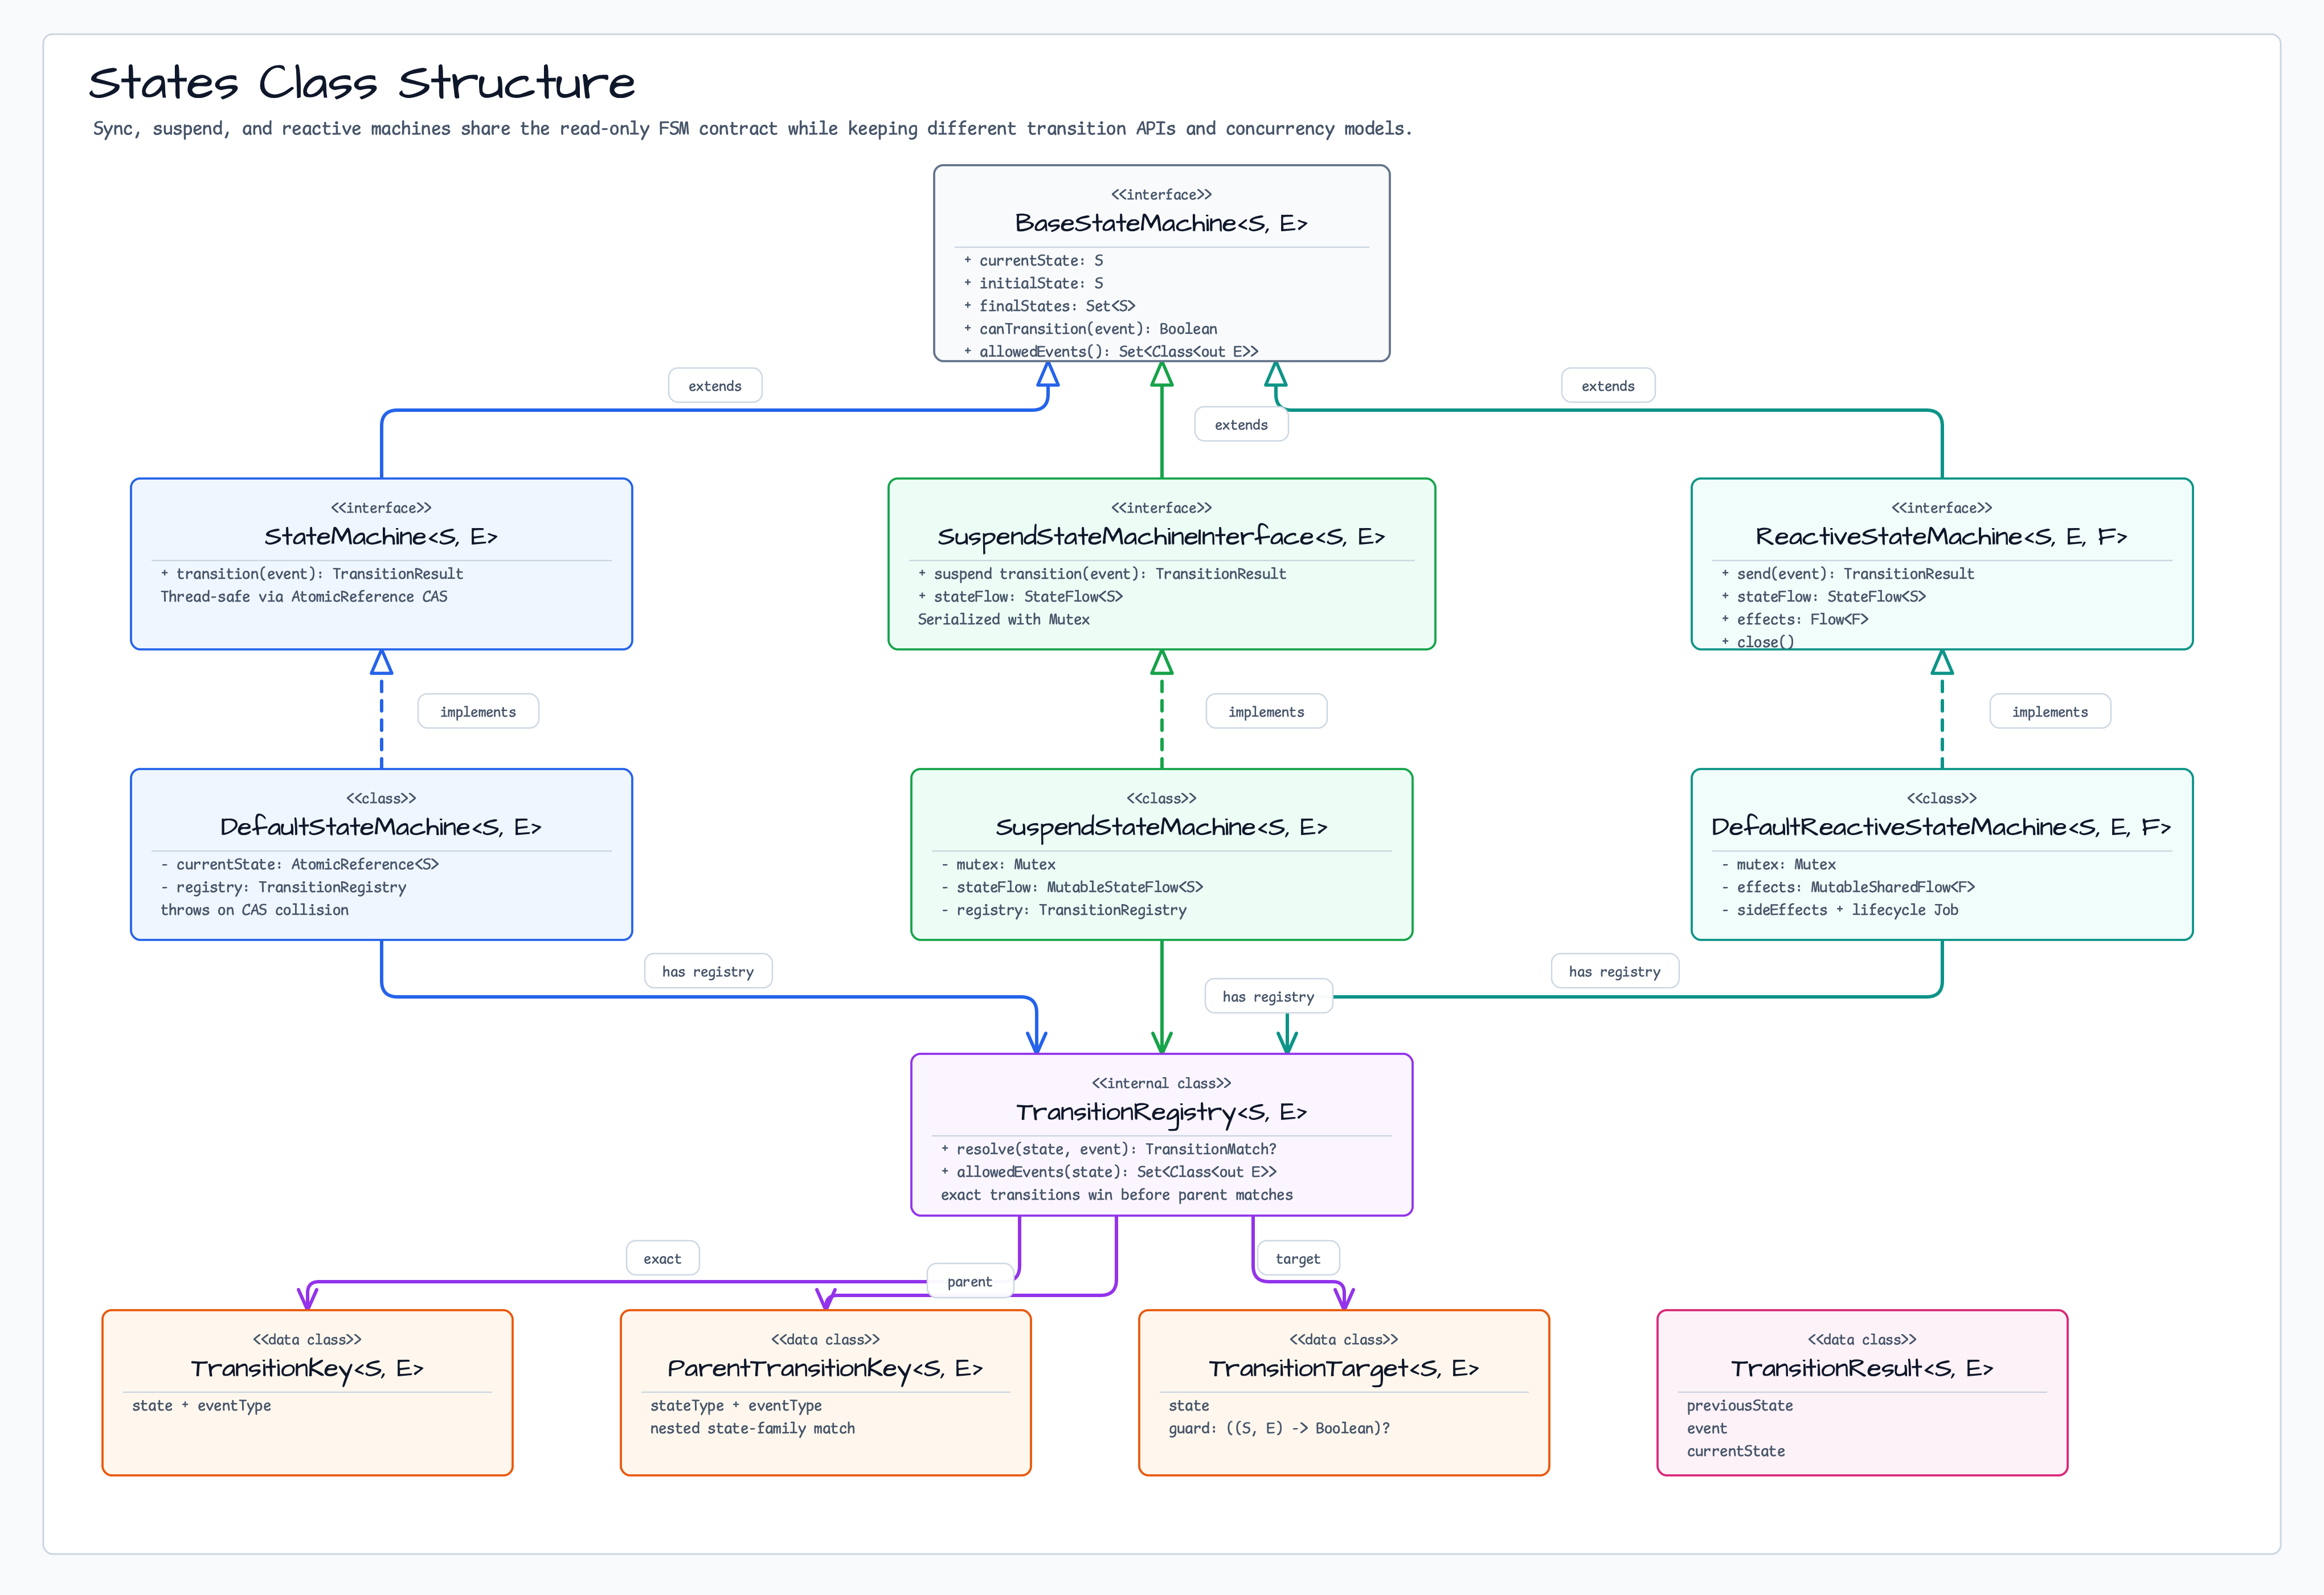
Task: Click effects: Flow<F> member line
Action: 1794,620
